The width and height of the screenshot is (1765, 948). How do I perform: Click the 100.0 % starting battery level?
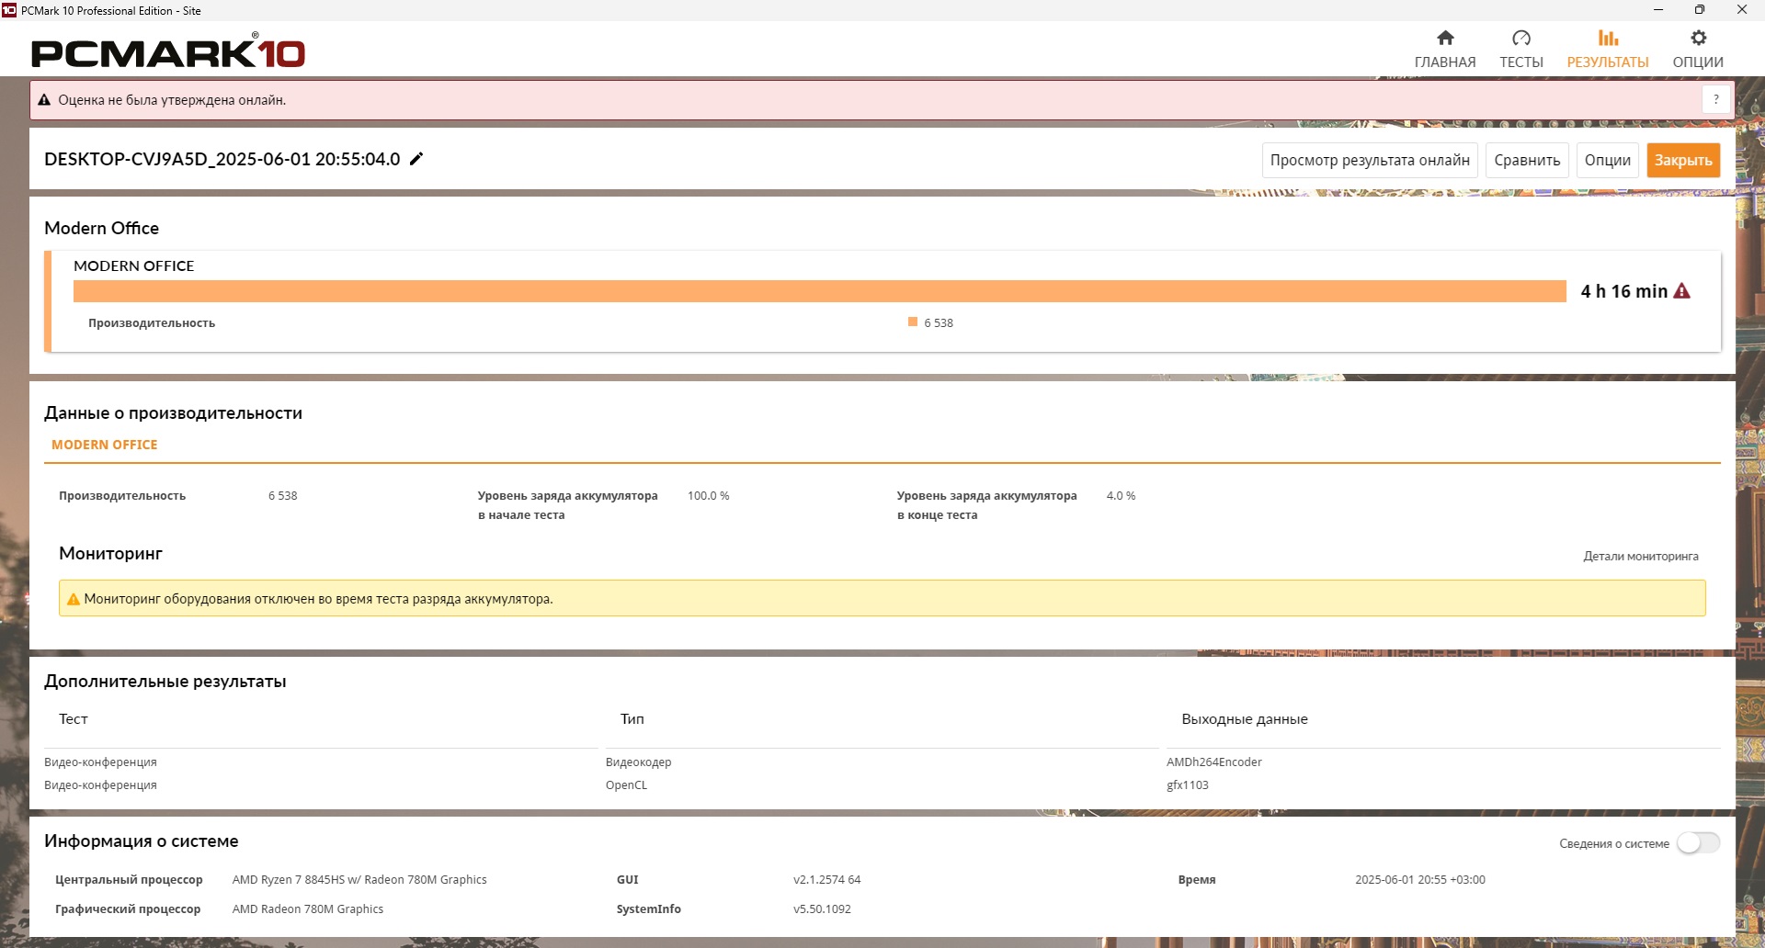coord(709,495)
